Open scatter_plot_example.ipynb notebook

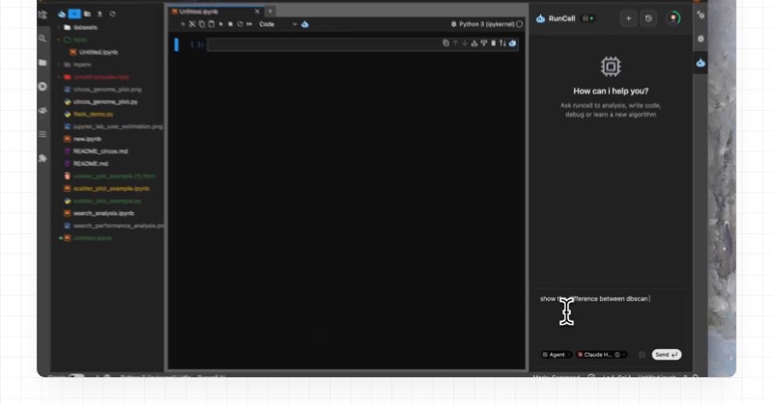click(111, 188)
